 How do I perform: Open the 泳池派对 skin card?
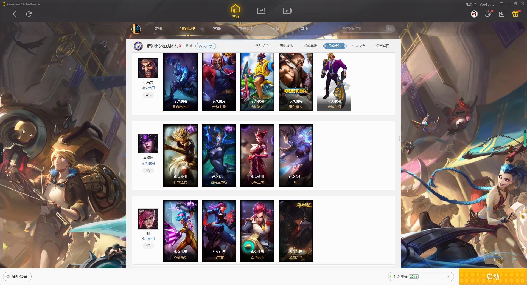pos(257,82)
